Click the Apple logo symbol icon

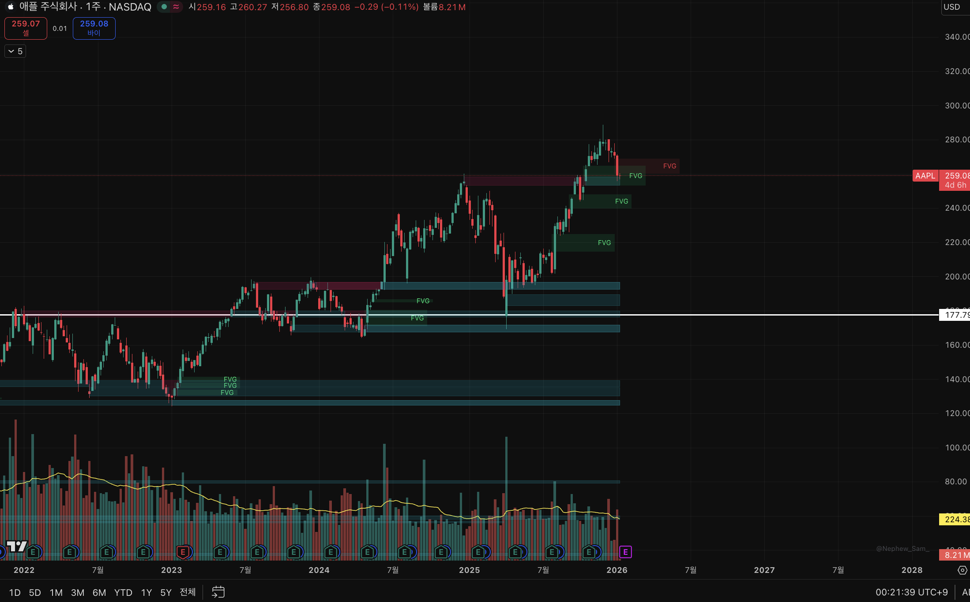pyautogui.click(x=11, y=7)
